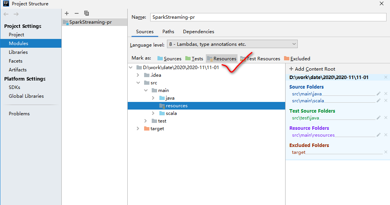Viewport: 390px width, 205px height.
Task: Unmark src\main\scala source folder
Action: click(386, 101)
